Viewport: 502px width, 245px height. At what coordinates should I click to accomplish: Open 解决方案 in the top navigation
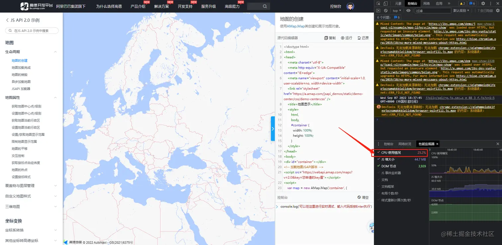click(x=161, y=6)
